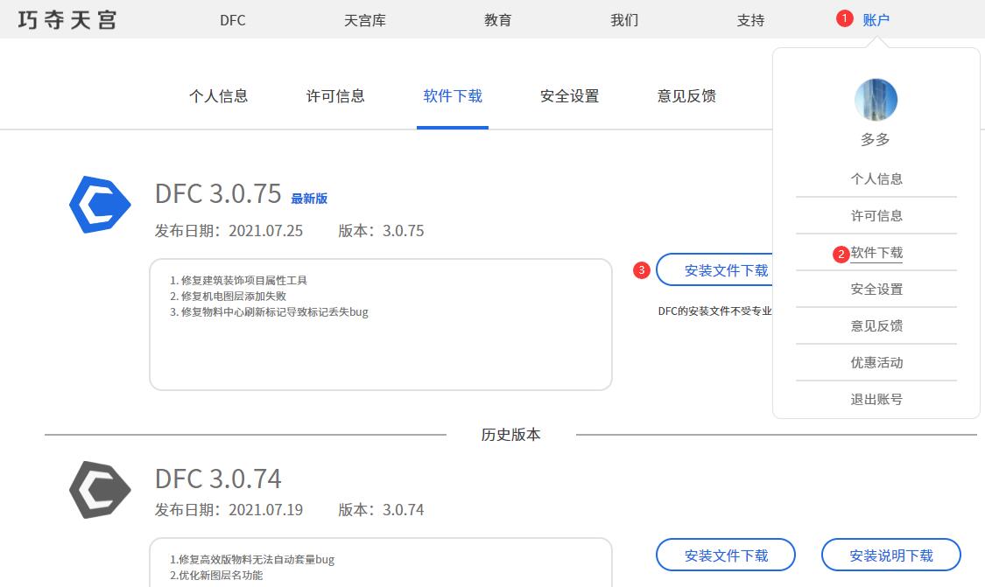Select 我们 in the top navigation
The image size is (985, 587).
(x=624, y=20)
